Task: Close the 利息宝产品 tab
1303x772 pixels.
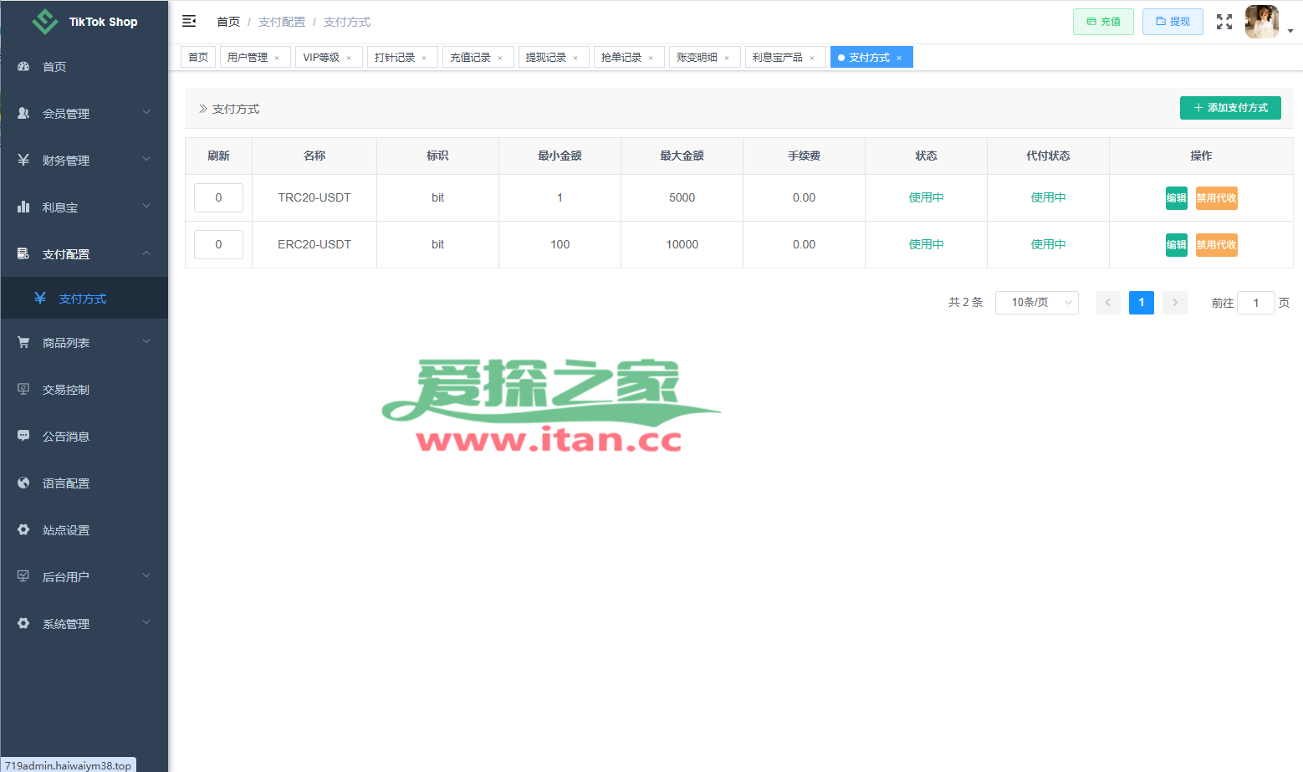Action: coord(812,58)
